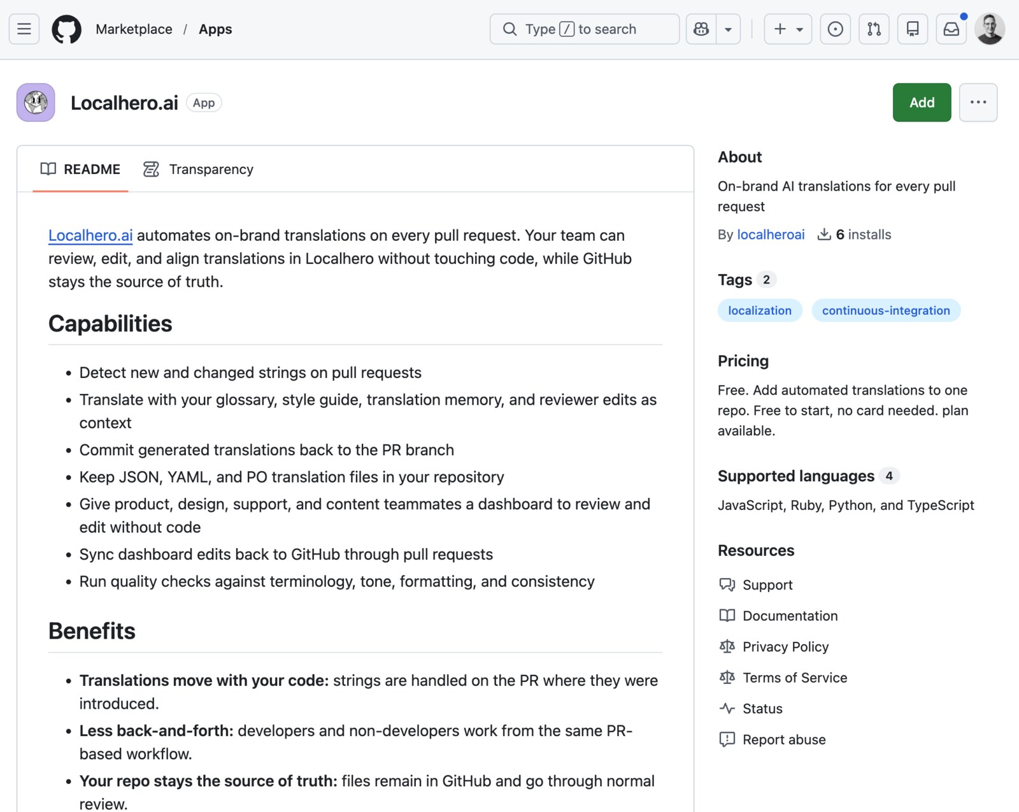This screenshot has height=812, width=1019.
Task: Navigate to Marketplace breadcrumb
Action: 134,29
